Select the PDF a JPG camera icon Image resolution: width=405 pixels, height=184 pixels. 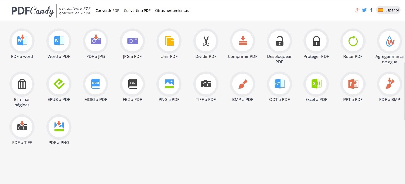(95, 41)
